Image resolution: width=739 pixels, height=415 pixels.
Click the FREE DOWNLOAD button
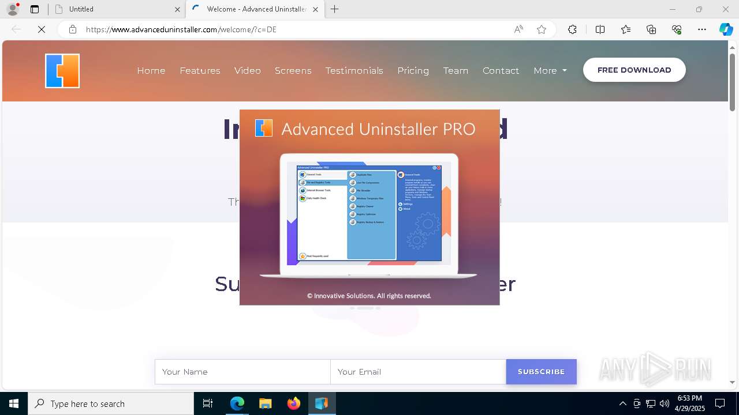(x=635, y=70)
